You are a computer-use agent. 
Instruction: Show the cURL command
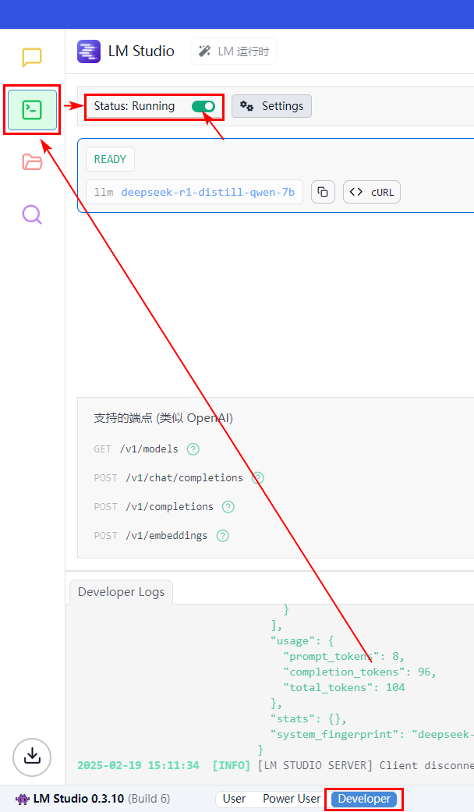pos(372,192)
